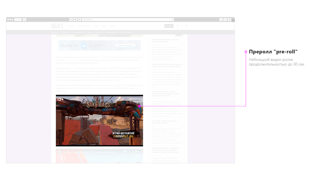Open the Anno 1800 sidebar article
323x181 pixels.
[x=165, y=122]
